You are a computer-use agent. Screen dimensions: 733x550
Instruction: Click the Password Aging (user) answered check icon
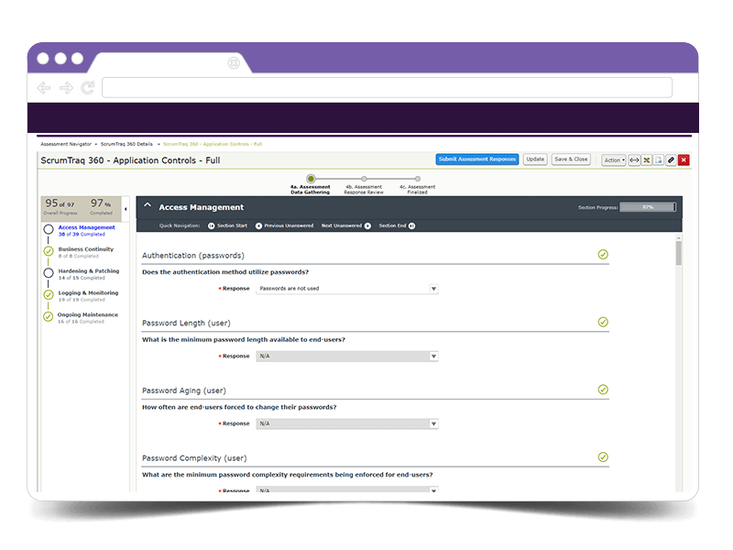pos(603,390)
